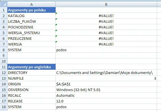This screenshot has width=161, height=111.
Task: Select column B header
Action: click(106, 4)
